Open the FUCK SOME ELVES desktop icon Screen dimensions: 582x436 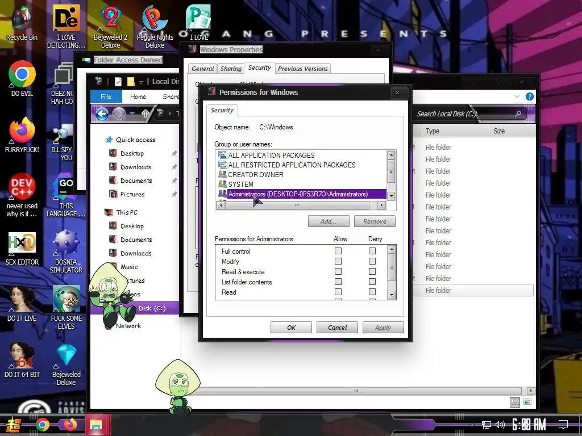66,307
